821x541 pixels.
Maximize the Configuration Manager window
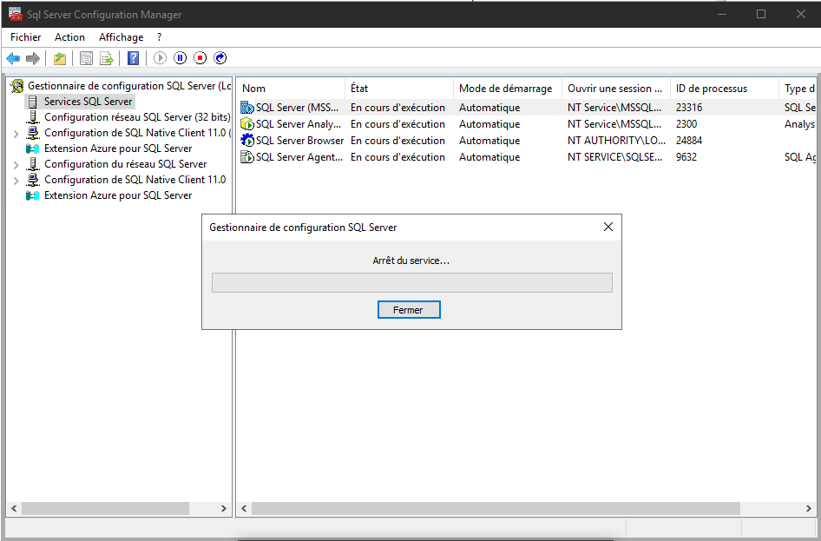coord(761,14)
